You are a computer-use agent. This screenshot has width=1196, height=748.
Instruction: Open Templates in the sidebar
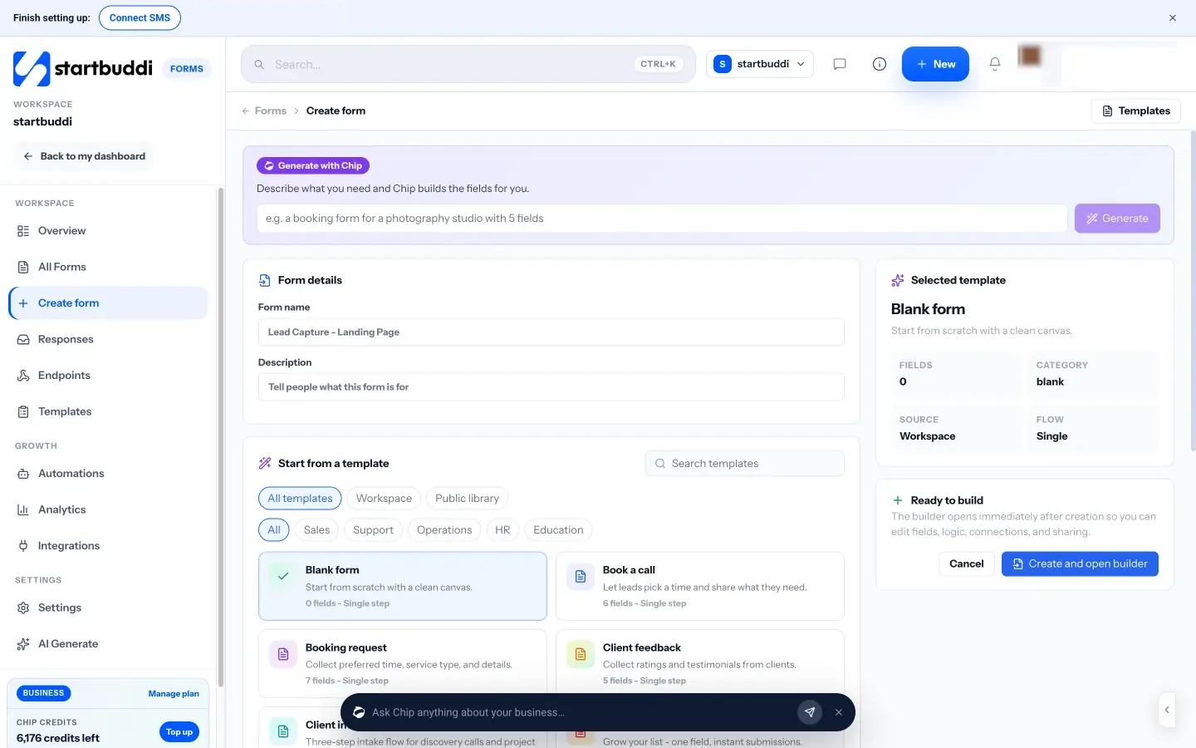(x=108, y=411)
